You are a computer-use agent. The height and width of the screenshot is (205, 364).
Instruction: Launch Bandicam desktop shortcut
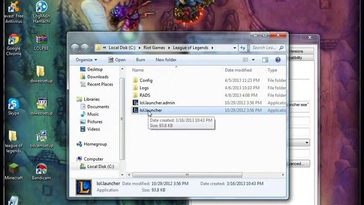[42, 171]
